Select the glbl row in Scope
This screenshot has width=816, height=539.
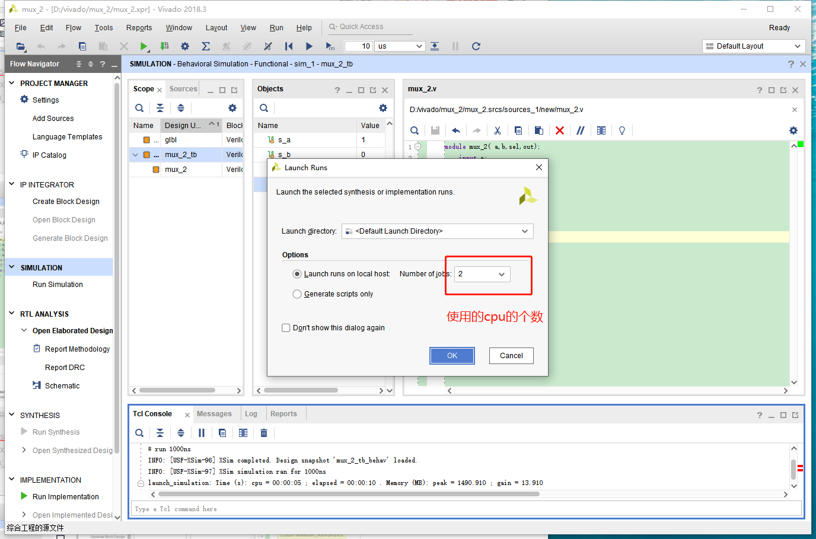186,140
